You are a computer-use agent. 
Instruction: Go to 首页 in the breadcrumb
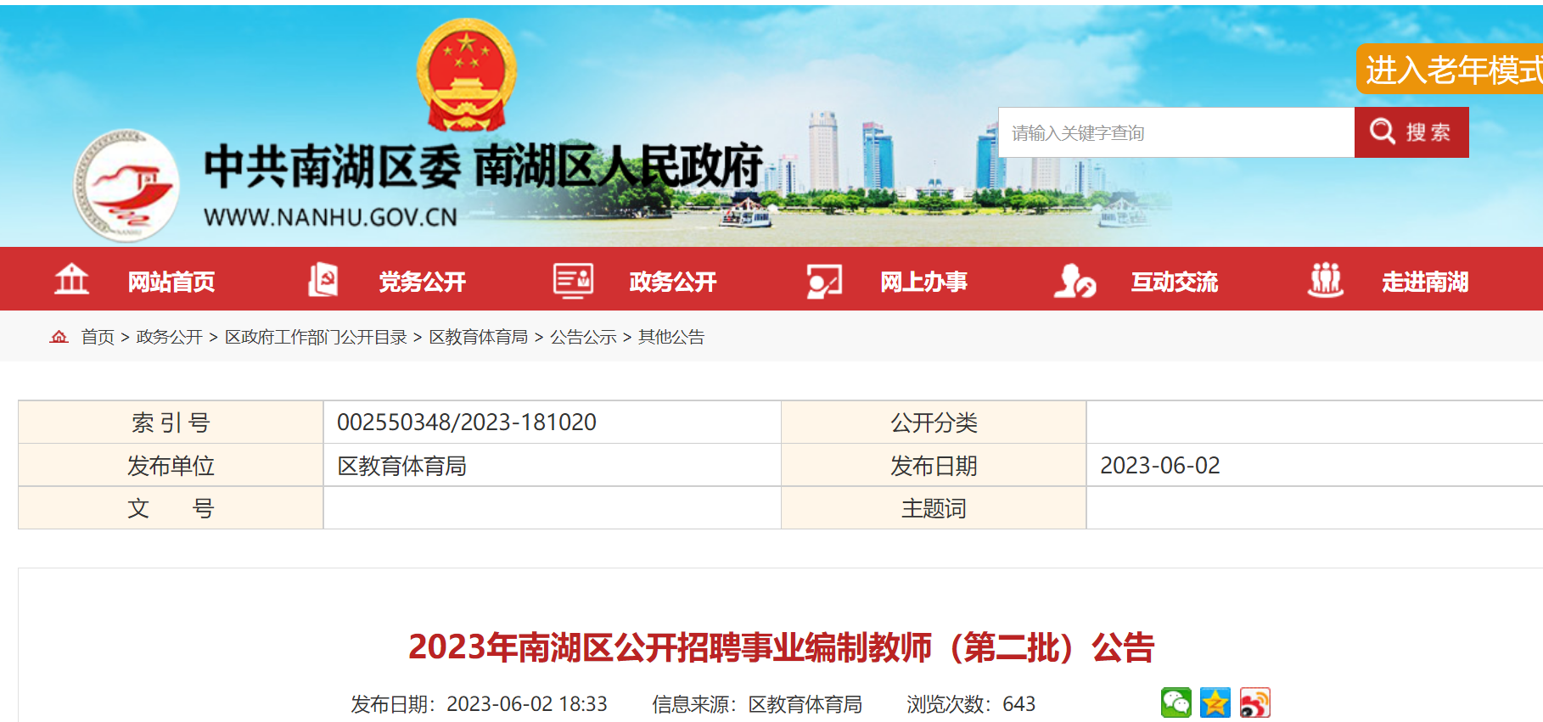[x=98, y=337]
